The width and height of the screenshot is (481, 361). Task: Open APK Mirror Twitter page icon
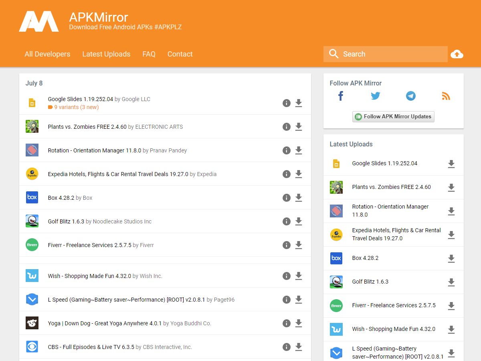coord(376,96)
